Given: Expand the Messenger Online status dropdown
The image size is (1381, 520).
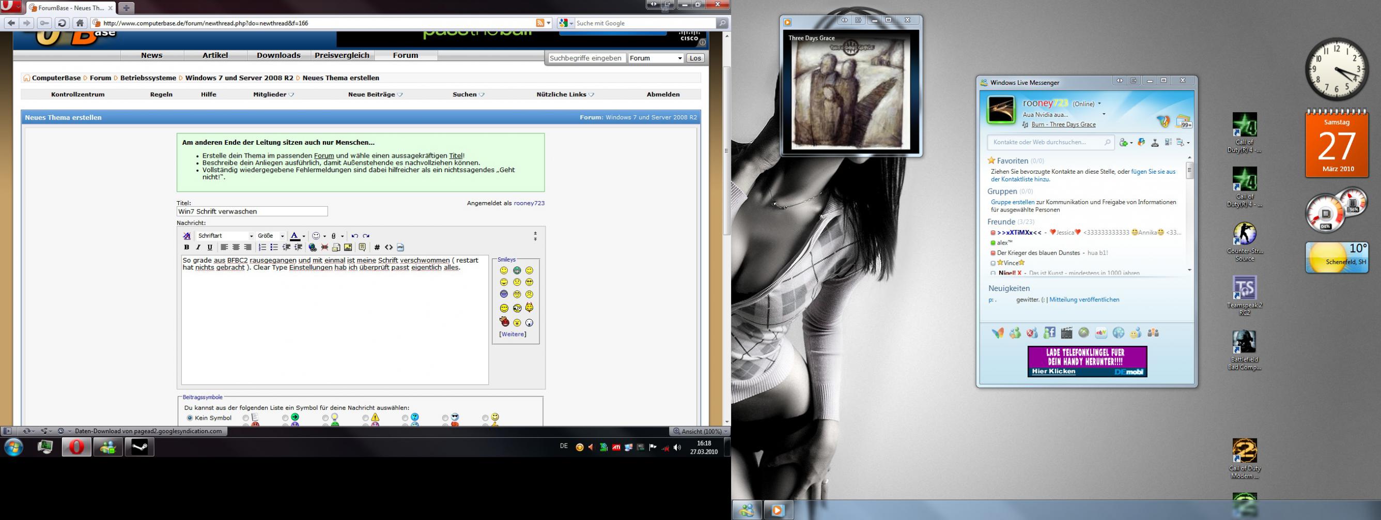Looking at the screenshot, I should pos(1099,103).
